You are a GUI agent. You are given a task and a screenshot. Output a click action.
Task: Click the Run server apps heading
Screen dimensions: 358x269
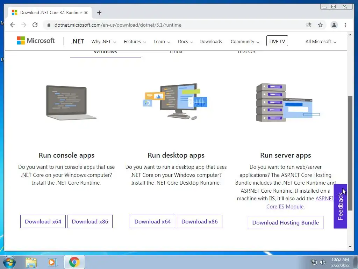pos(286,155)
